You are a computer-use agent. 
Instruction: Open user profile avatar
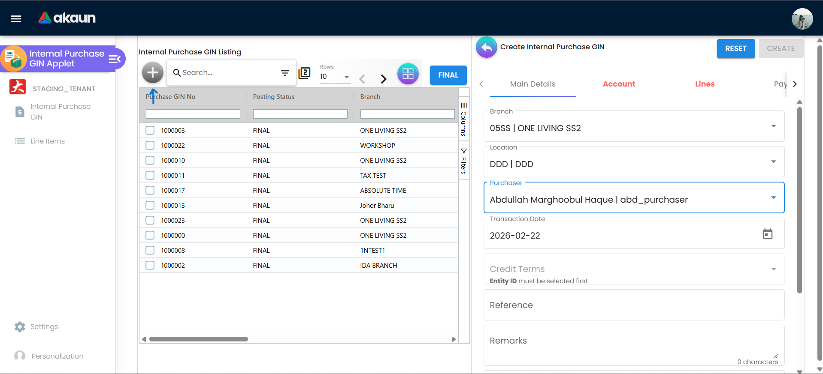[x=802, y=19]
